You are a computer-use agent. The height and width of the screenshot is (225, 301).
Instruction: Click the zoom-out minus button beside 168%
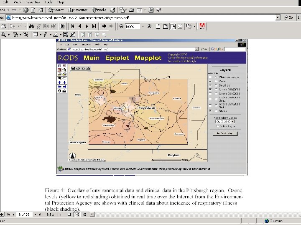121,26
